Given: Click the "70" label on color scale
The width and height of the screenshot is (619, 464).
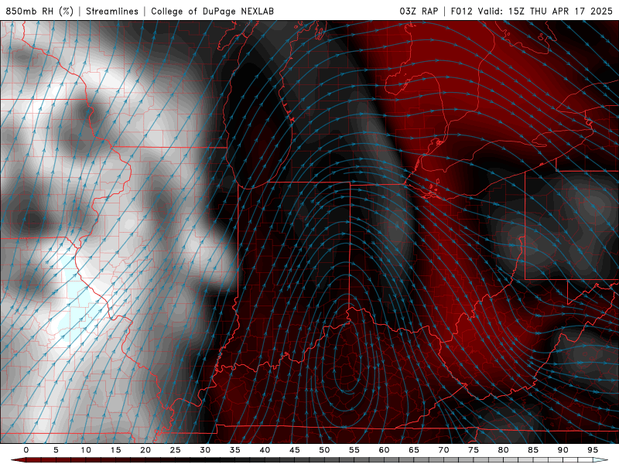Looking at the screenshot, I should click(443, 450).
